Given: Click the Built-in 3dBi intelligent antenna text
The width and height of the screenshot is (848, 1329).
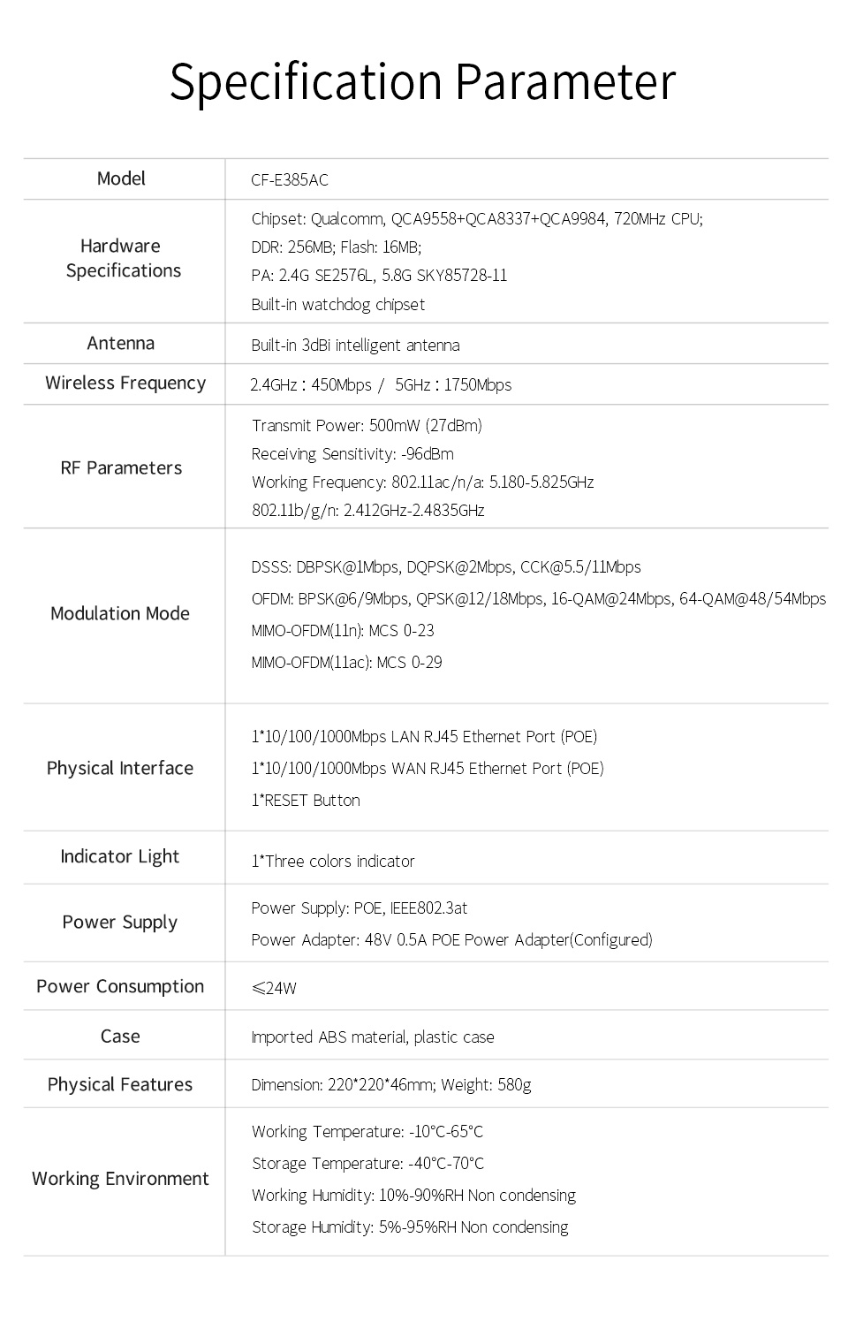Looking at the screenshot, I should [355, 346].
